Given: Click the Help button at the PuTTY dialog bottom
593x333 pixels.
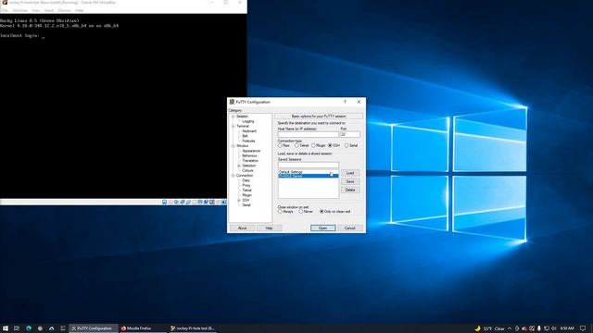Looking at the screenshot, I should pos(270,228).
